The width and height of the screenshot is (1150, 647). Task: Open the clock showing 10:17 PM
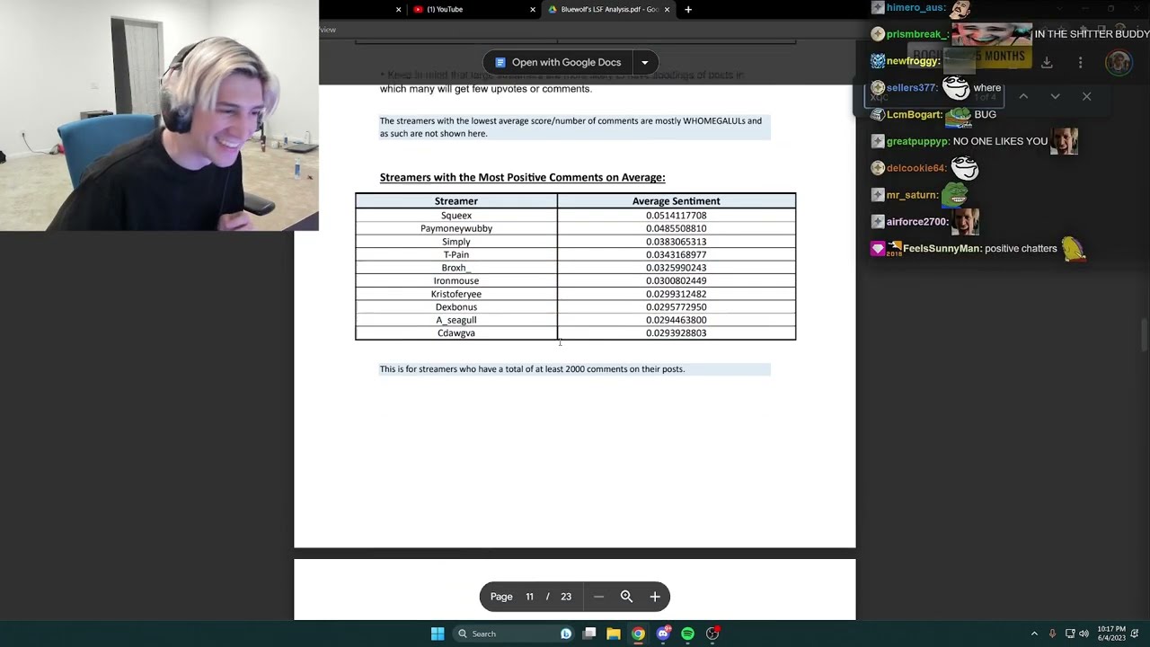pyautogui.click(x=1111, y=634)
